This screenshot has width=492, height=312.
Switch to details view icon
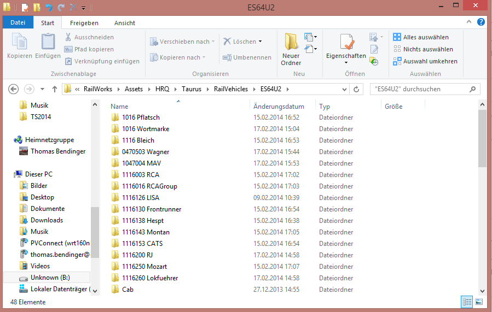click(x=467, y=302)
